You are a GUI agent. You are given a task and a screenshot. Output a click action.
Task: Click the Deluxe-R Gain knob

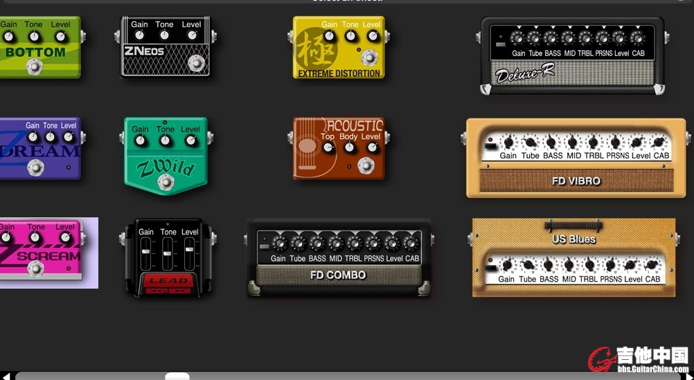tap(517, 39)
